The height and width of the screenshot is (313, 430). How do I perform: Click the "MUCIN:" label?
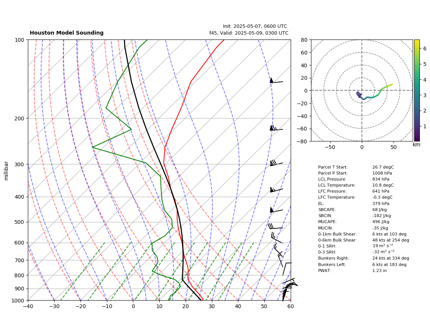coord(325,228)
